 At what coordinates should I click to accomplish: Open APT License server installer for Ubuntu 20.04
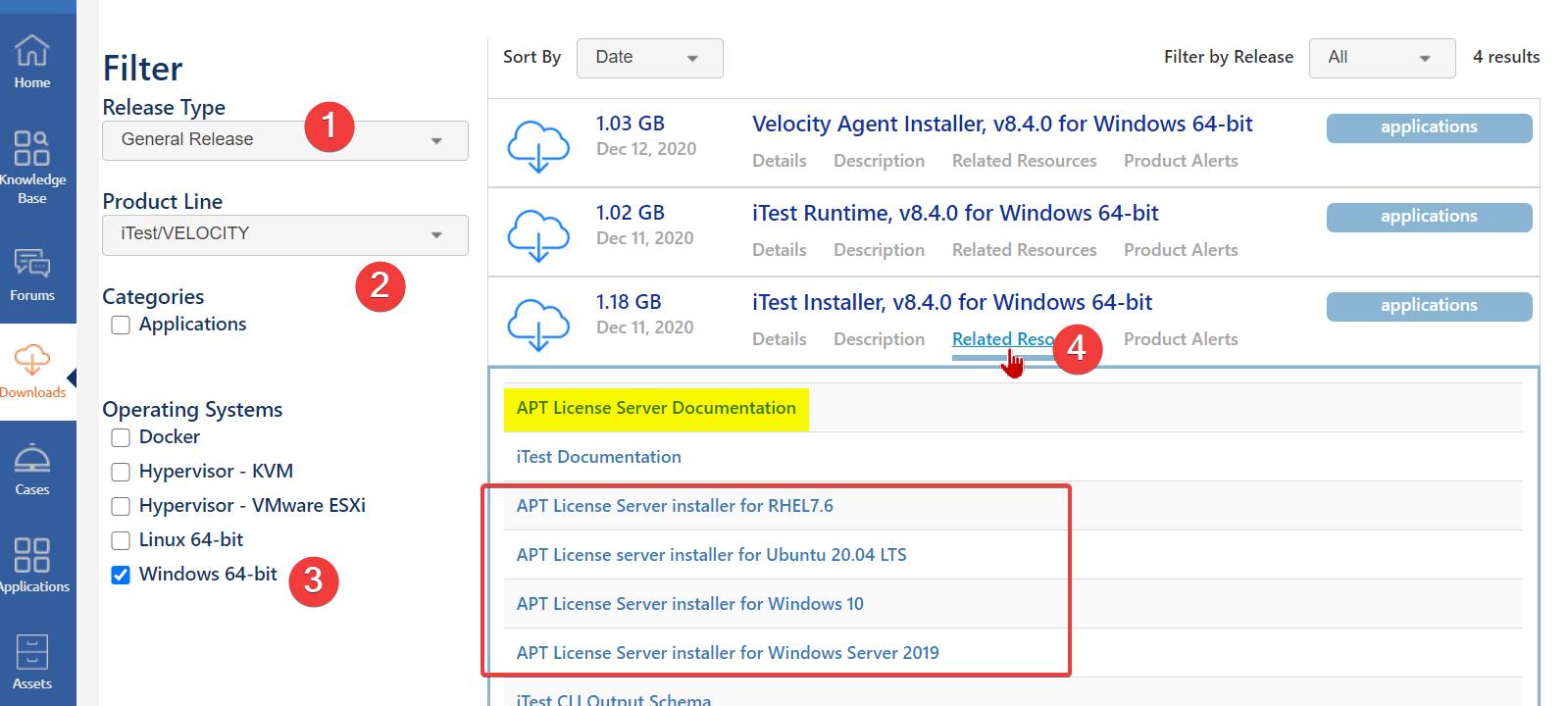[711, 555]
